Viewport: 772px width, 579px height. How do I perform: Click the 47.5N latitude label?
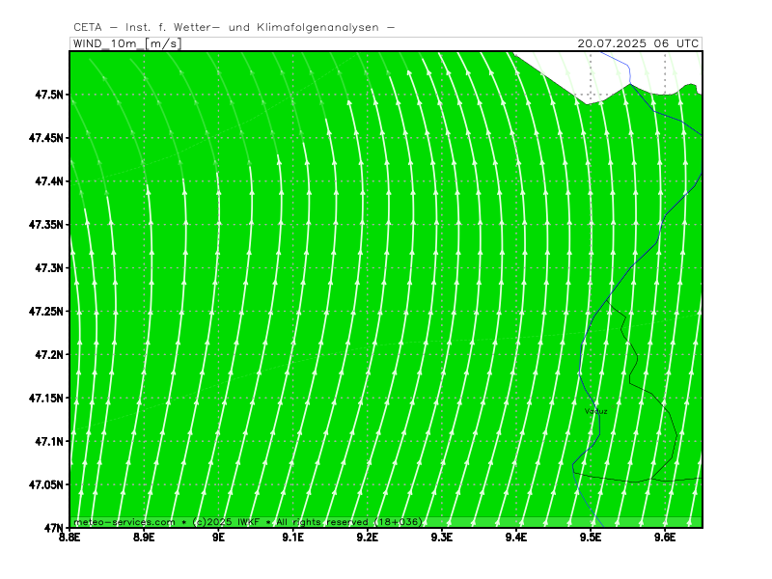[49, 94]
